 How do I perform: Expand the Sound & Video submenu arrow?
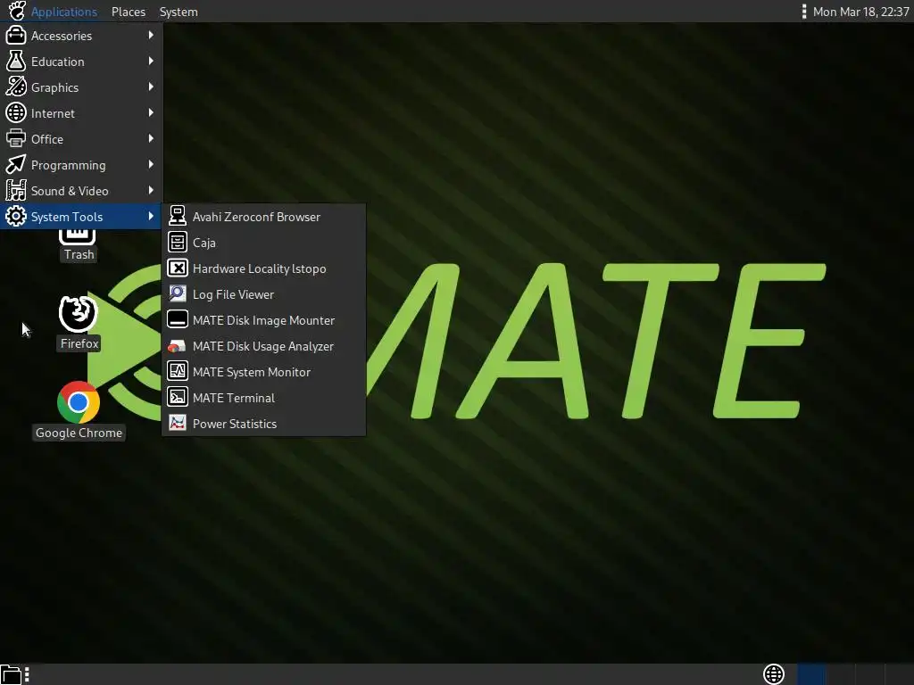click(151, 190)
